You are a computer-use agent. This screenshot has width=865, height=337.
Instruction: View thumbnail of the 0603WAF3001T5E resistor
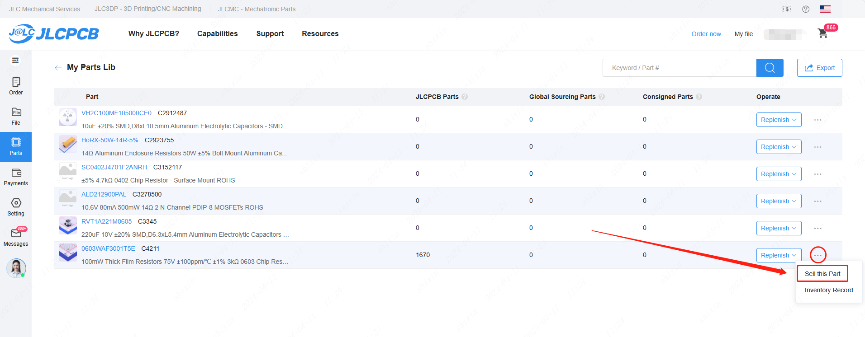point(68,253)
